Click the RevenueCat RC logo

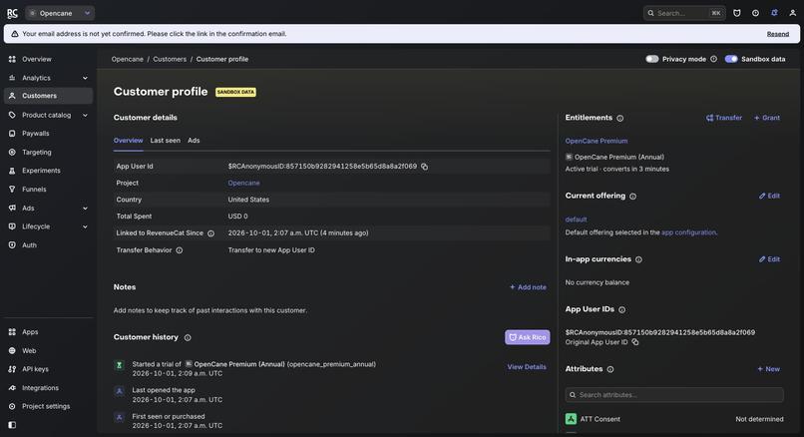click(12, 13)
